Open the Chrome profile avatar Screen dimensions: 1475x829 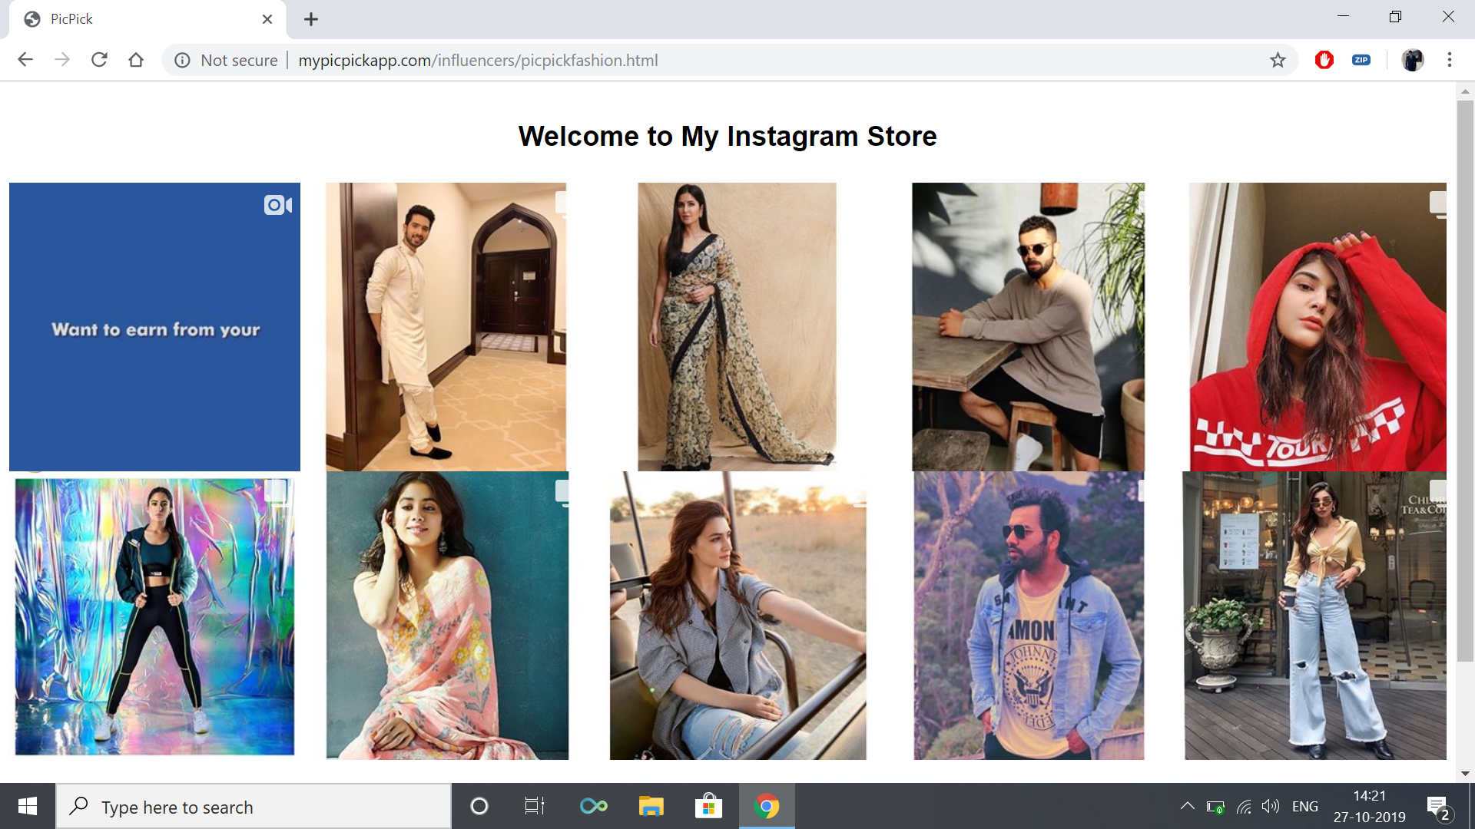1414,60
